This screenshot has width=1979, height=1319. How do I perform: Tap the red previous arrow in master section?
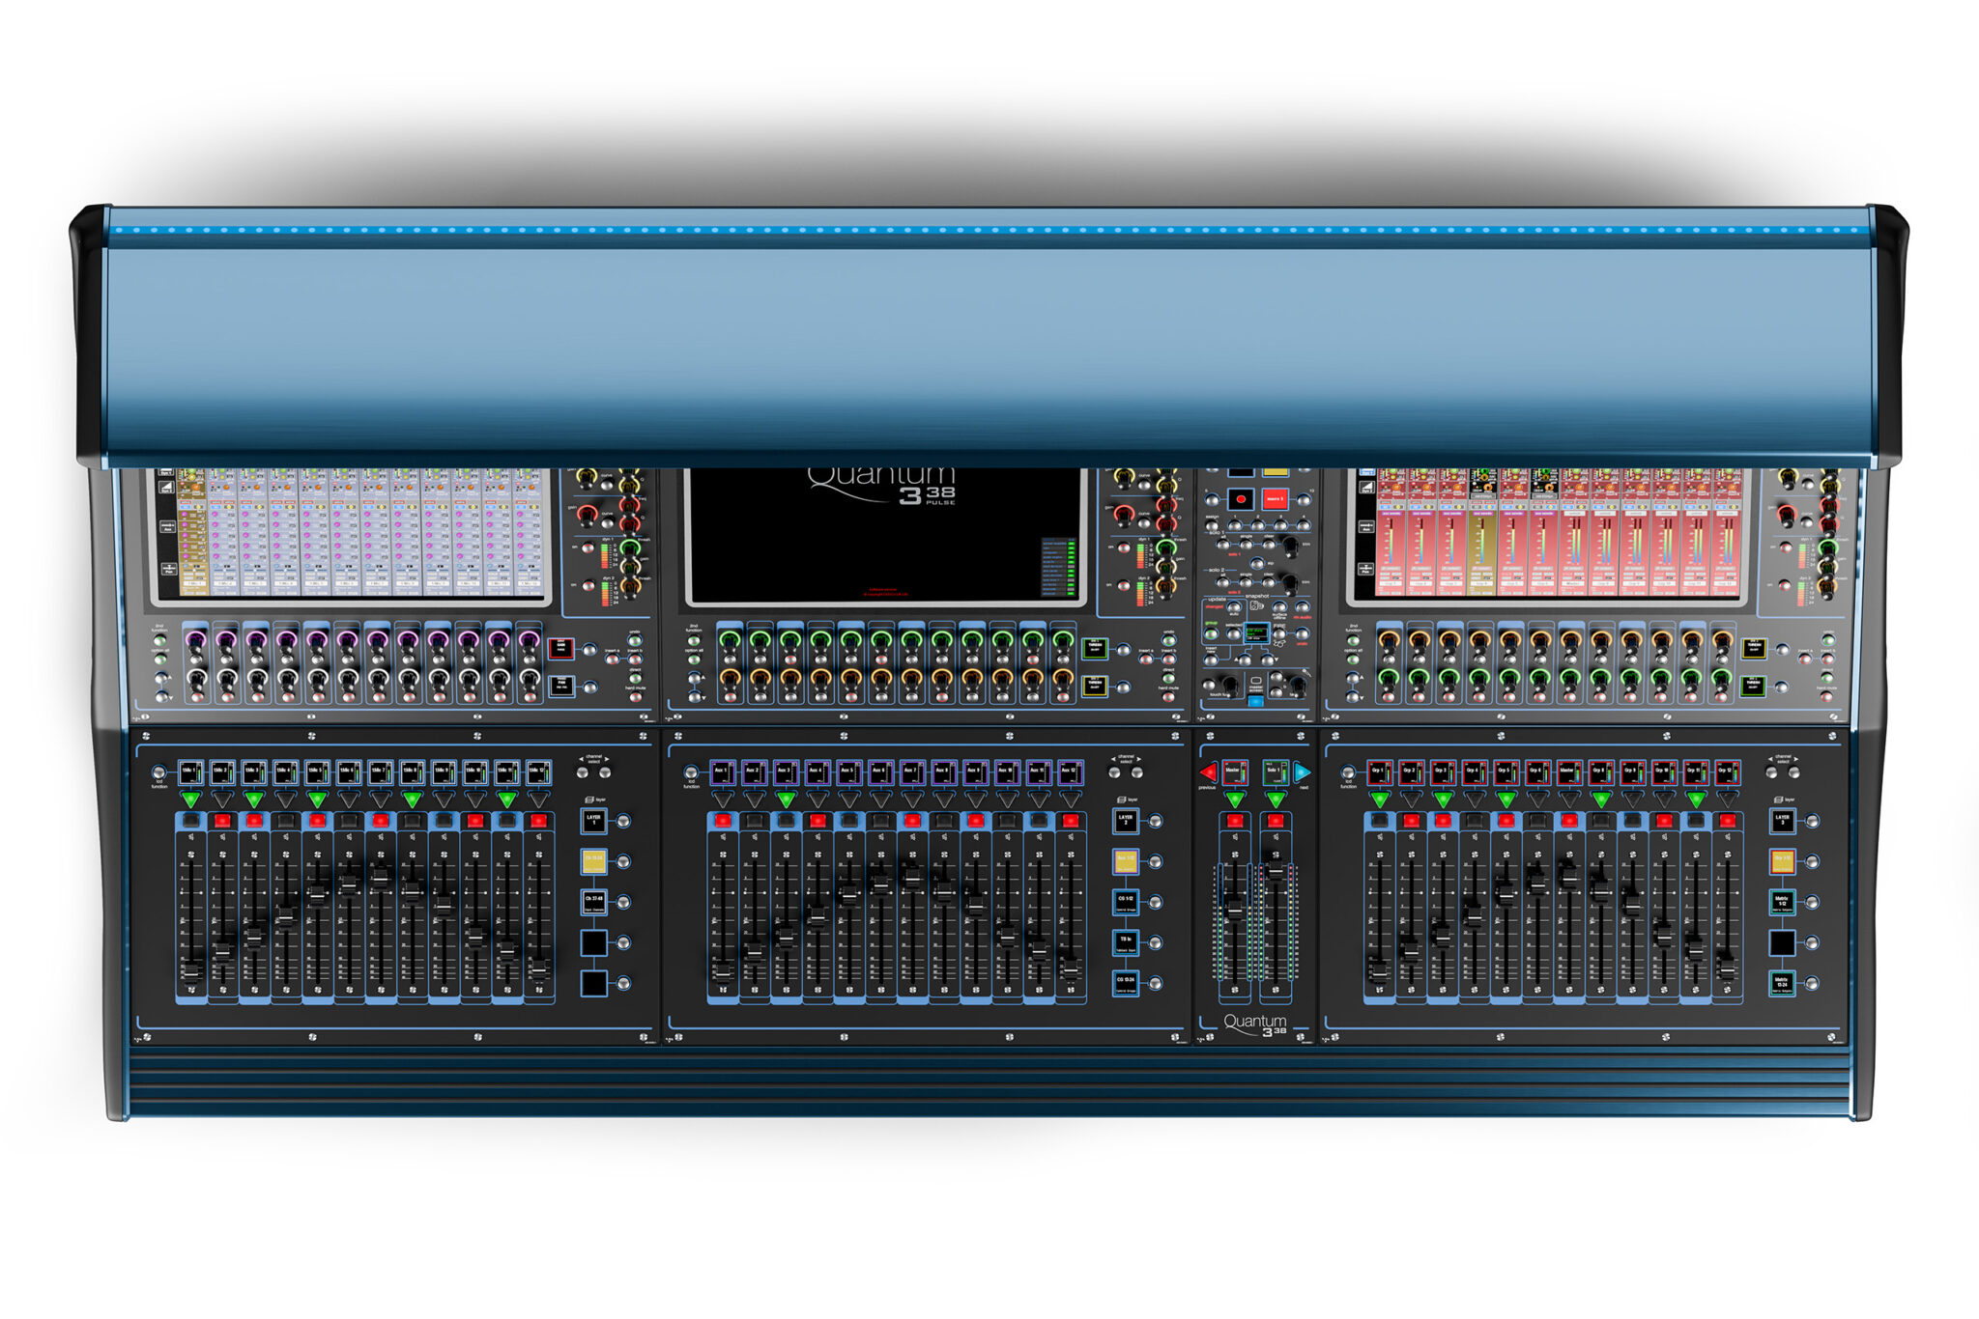click(x=1208, y=772)
